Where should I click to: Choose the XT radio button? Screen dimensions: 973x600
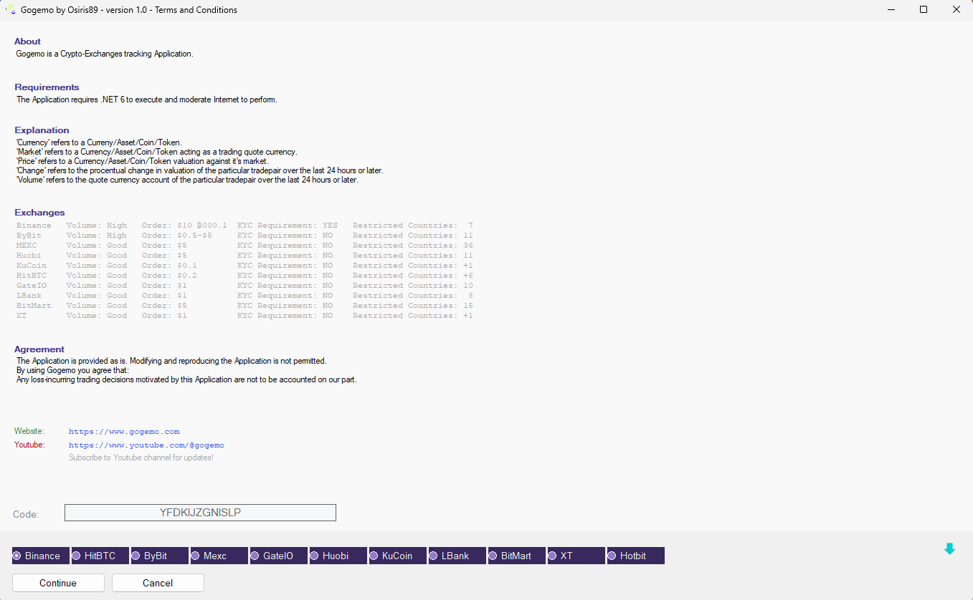pos(576,556)
